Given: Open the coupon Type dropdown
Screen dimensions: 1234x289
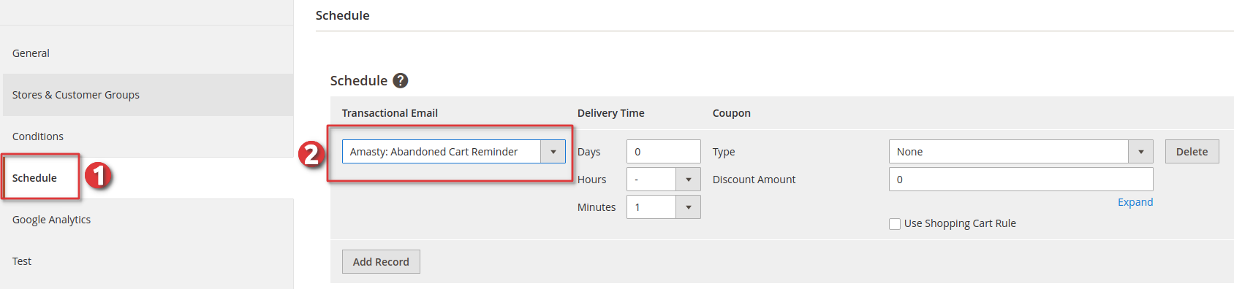Looking at the screenshot, I should 1021,152.
